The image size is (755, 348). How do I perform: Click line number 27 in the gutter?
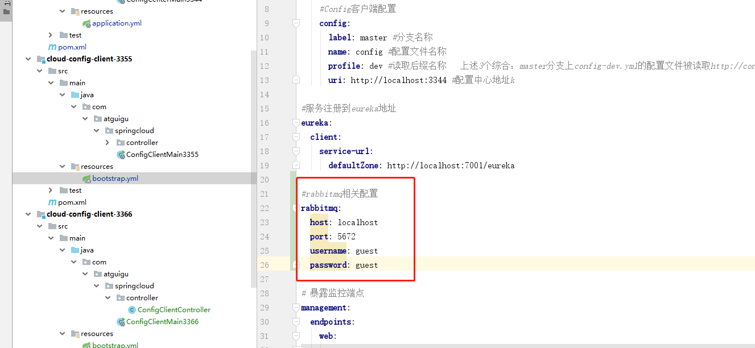[x=263, y=279]
